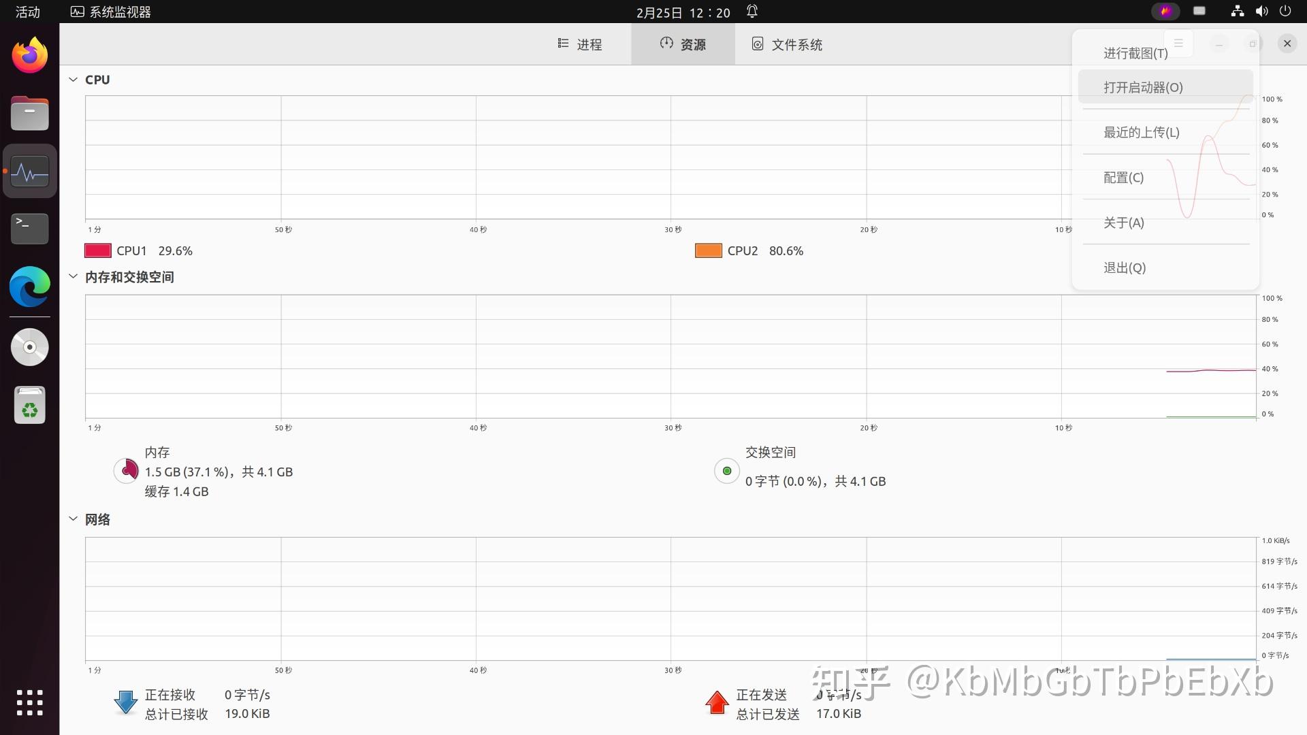Open Firefox from the dock
Image resolution: width=1307 pixels, height=735 pixels.
[x=30, y=56]
